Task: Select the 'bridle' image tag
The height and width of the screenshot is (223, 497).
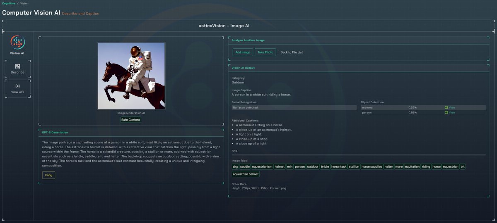Action: pos(325,166)
